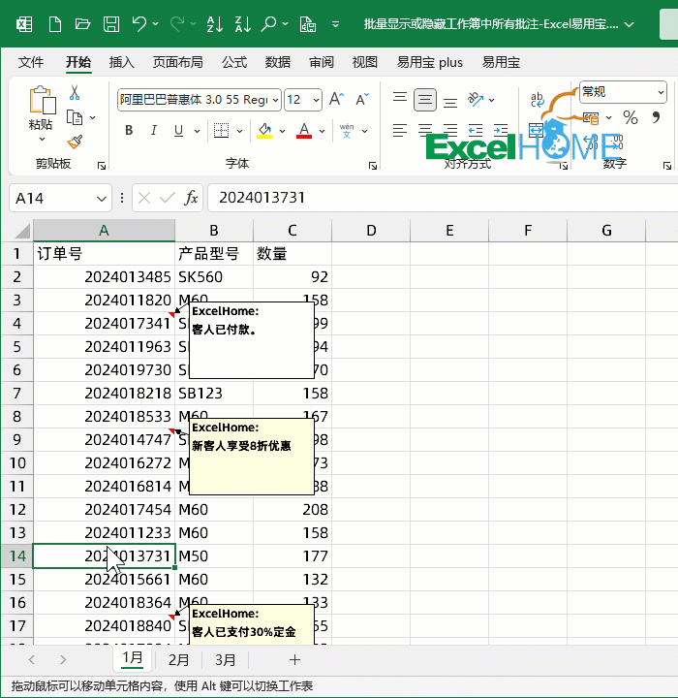The image size is (678, 698).
Task: Open the font name dropdown
Action: pyautogui.click(x=275, y=100)
